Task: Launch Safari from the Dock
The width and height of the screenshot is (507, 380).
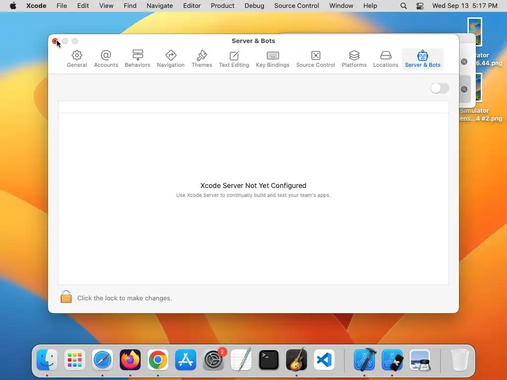Action: (102, 360)
